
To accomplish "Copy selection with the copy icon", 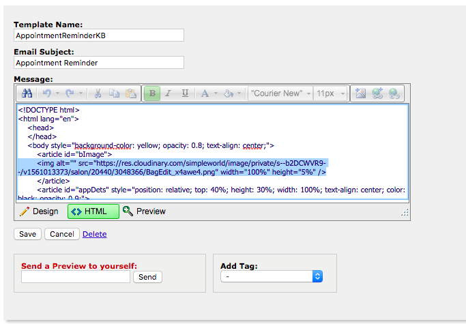I will (x=114, y=93).
